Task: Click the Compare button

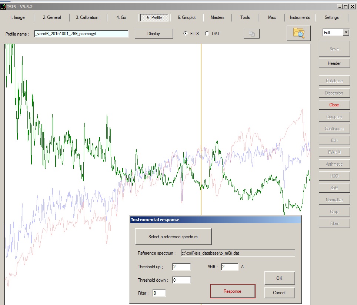Action: [334, 117]
